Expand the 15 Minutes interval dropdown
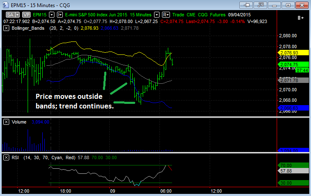Image resolution: width=311 pixels, height=196 pixels. pos(157,15)
